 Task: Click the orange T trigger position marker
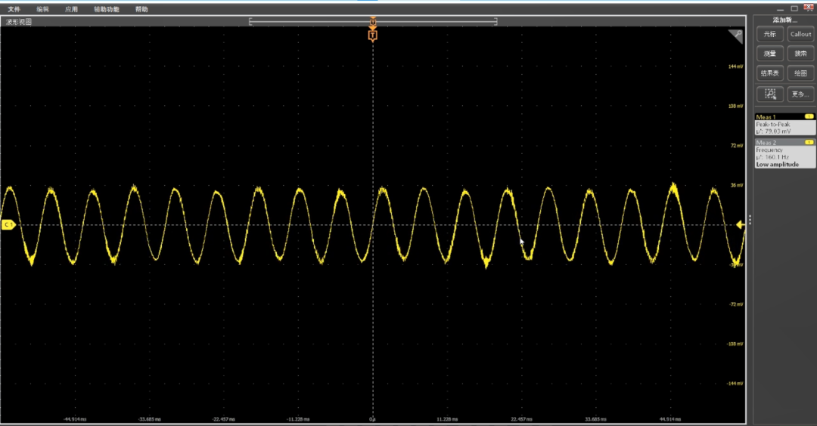pyautogui.click(x=372, y=35)
